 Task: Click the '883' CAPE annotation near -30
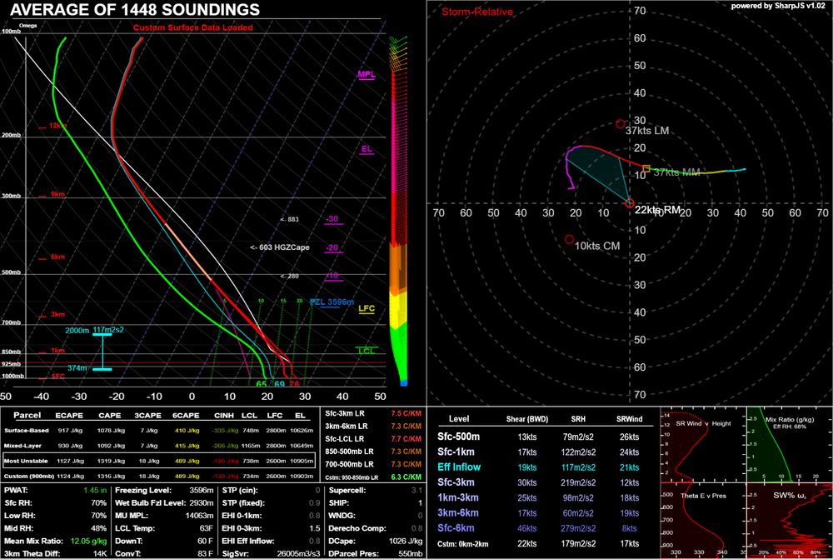coord(290,219)
